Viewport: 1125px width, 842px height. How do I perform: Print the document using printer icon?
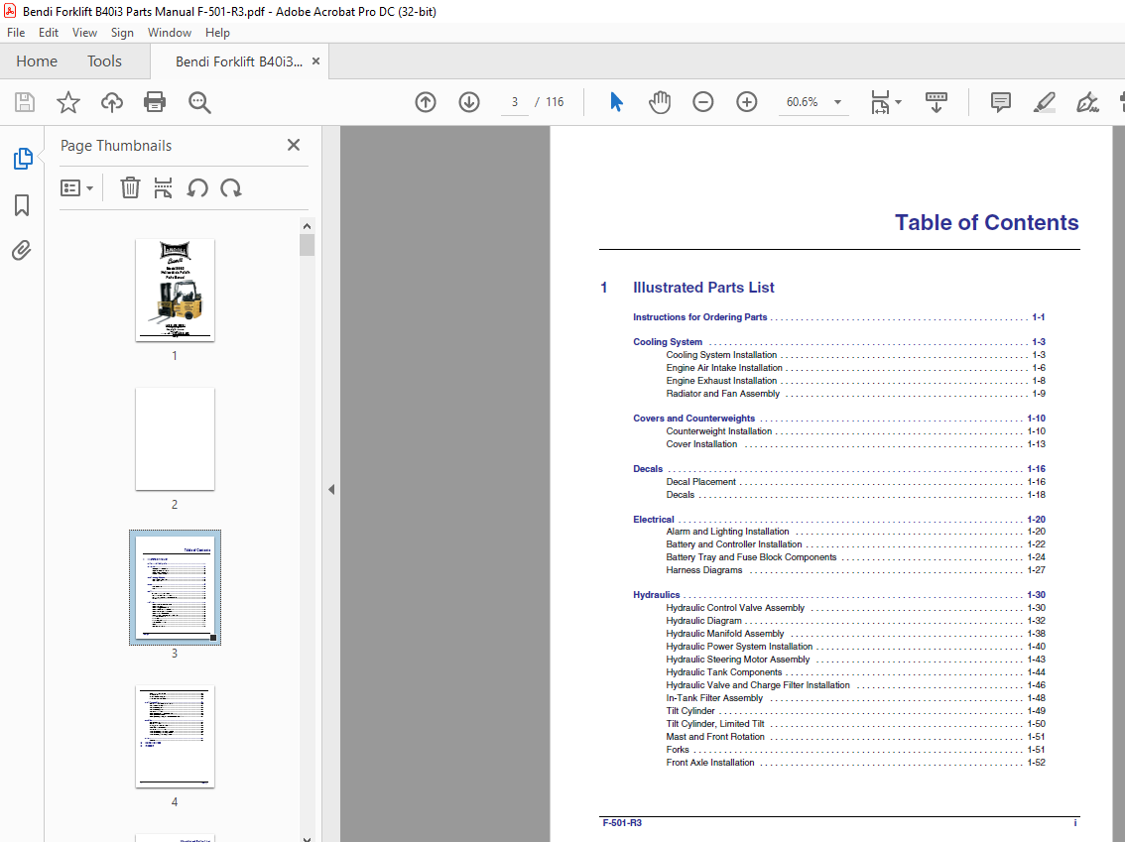[x=154, y=102]
